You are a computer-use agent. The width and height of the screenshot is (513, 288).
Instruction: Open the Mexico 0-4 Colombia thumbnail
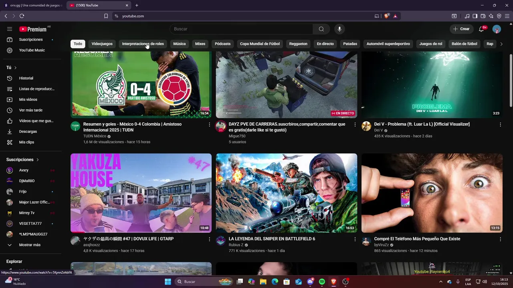pos(141,84)
